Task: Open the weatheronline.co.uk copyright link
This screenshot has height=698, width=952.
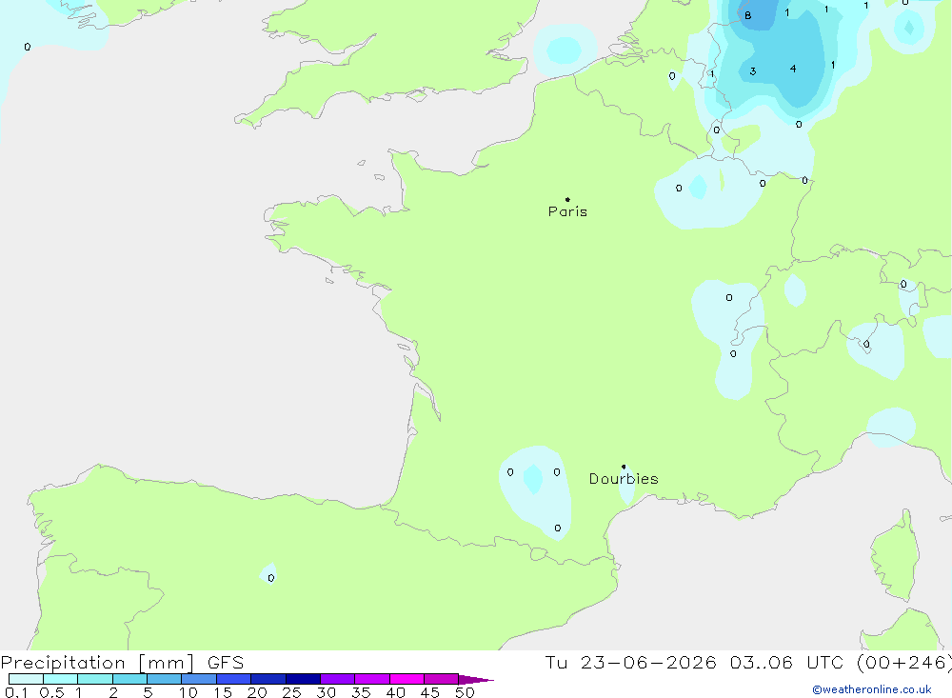Action: (872, 689)
